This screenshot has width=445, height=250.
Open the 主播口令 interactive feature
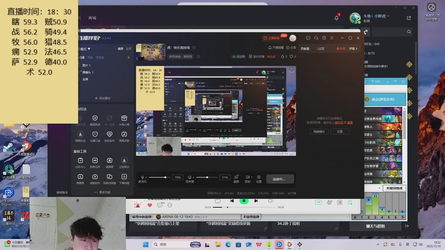tap(95, 136)
